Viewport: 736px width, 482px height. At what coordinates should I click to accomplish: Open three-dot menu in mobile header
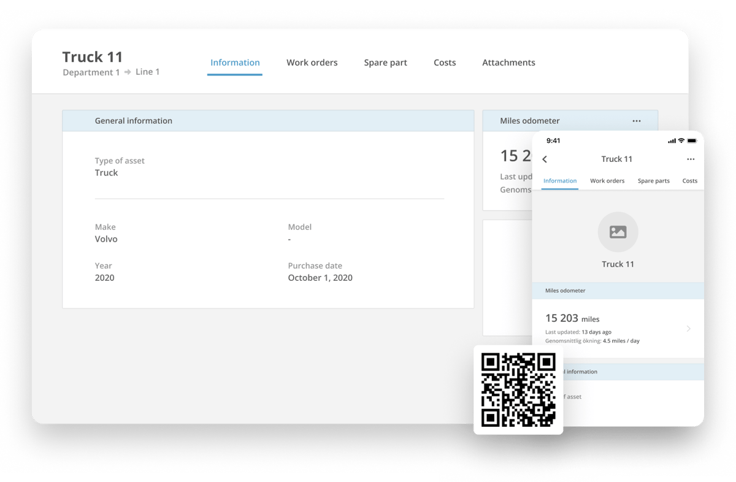click(x=691, y=159)
